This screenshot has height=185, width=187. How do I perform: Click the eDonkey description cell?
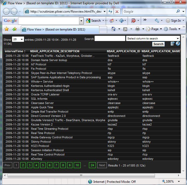(x=37, y=159)
